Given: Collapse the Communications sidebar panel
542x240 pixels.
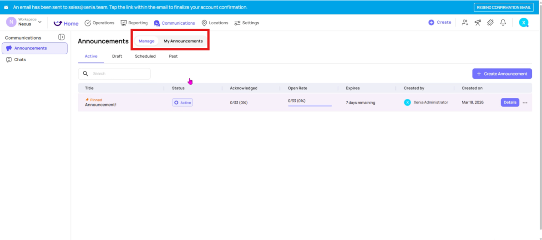Looking at the screenshot, I should 61,37.
